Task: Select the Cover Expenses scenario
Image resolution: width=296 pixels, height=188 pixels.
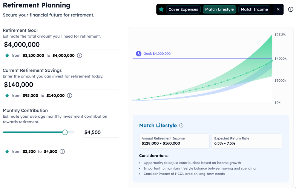Action: coord(183,9)
